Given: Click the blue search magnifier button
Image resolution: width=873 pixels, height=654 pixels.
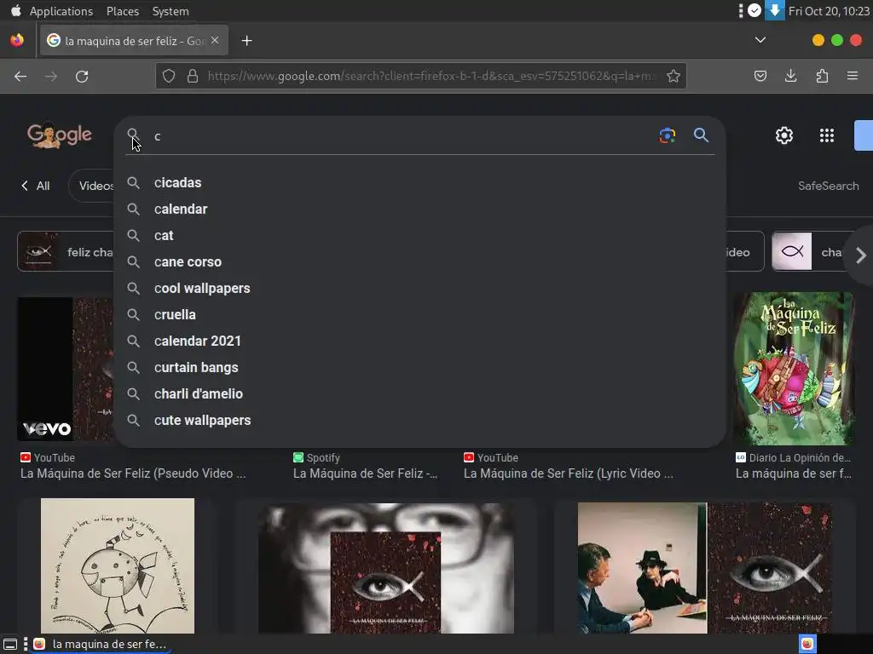Looking at the screenshot, I should click(701, 135).
